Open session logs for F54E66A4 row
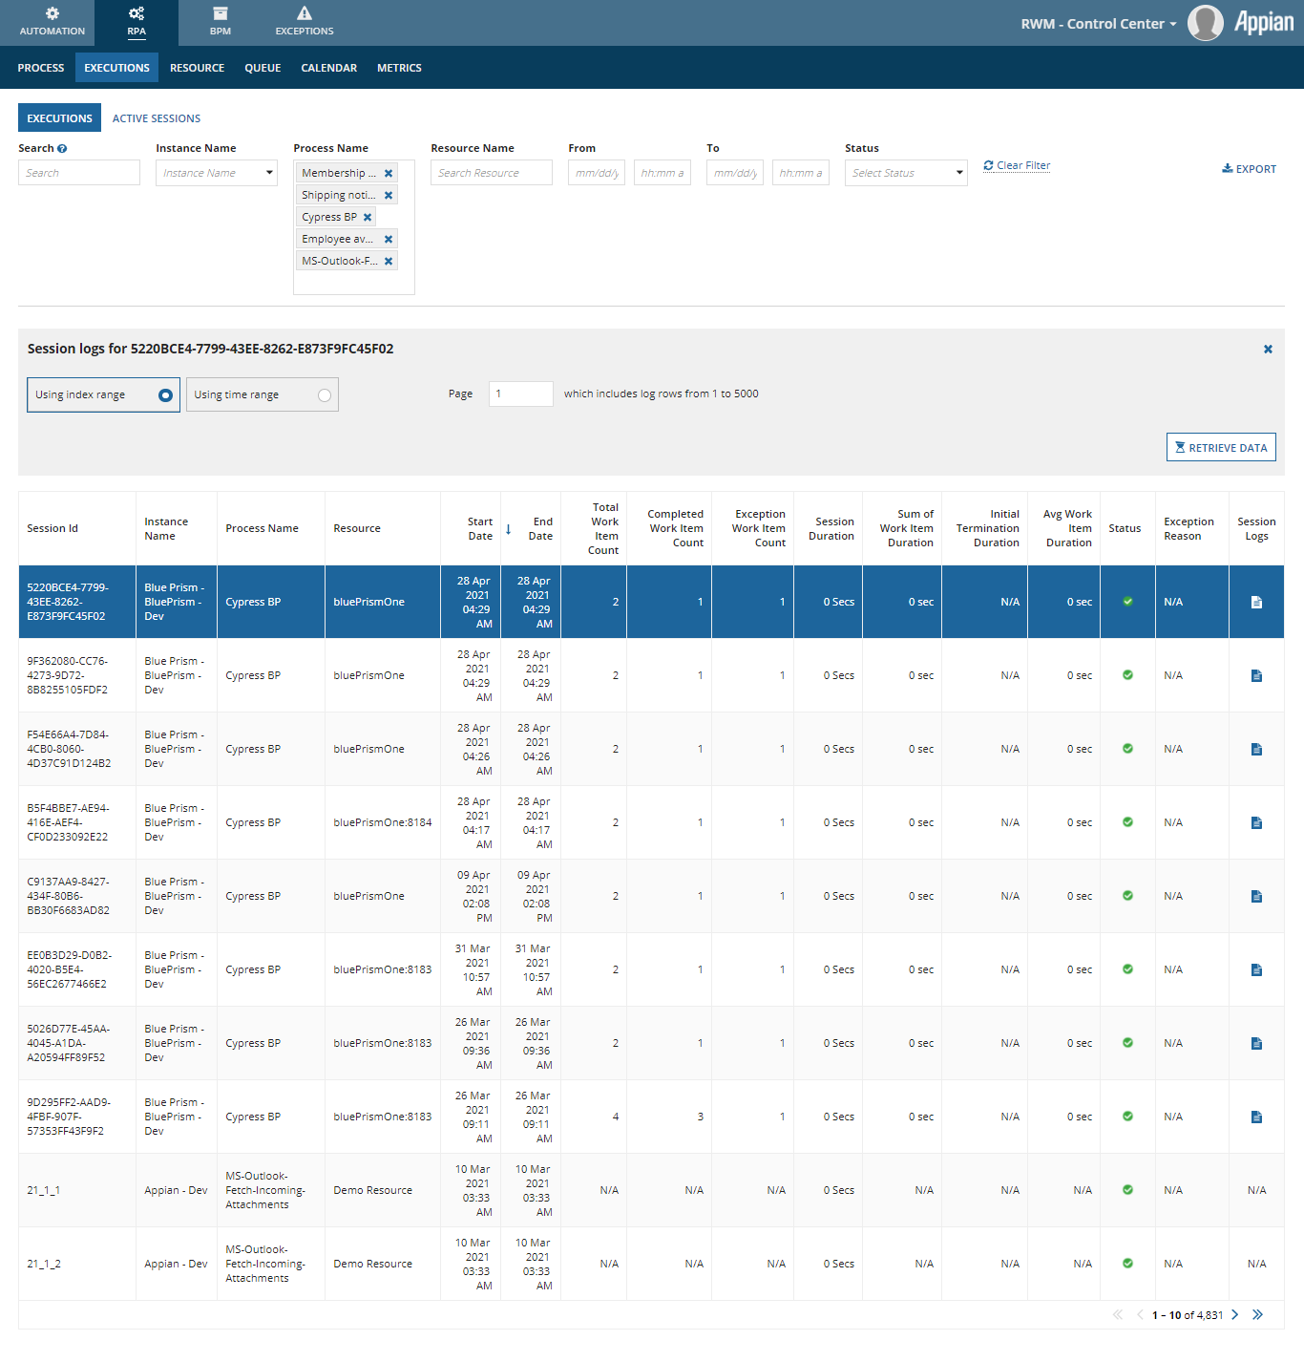1304x1362 pixels. click(x=1256, y=749)
